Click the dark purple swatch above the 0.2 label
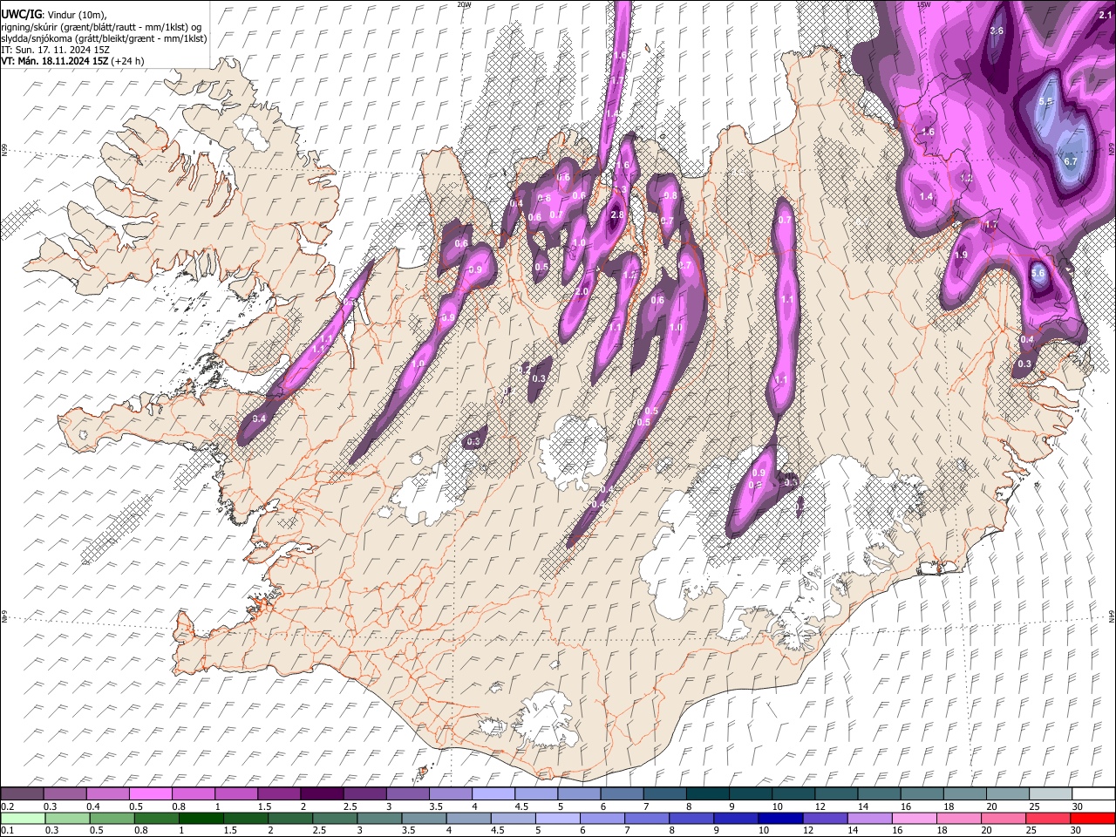Viewport: 1116px width, 837px height. point(22,794)
